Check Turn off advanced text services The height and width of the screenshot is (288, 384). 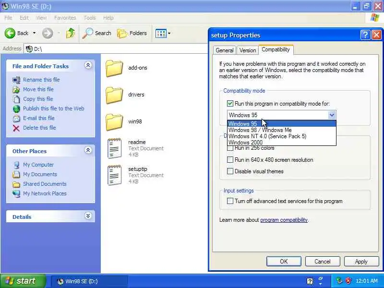[230, 201]
